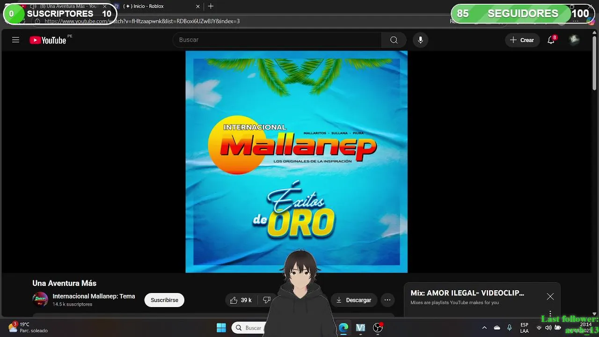This screenshot has width=599, height=337.
Task: Open Internacional Mallanep: Tema channel link
Action: coord(94,296)
